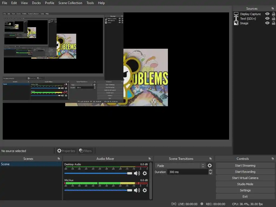The height and width of the screenshot is (207, 276).
Task: Open the Docks menu
Action: (36, 3)
